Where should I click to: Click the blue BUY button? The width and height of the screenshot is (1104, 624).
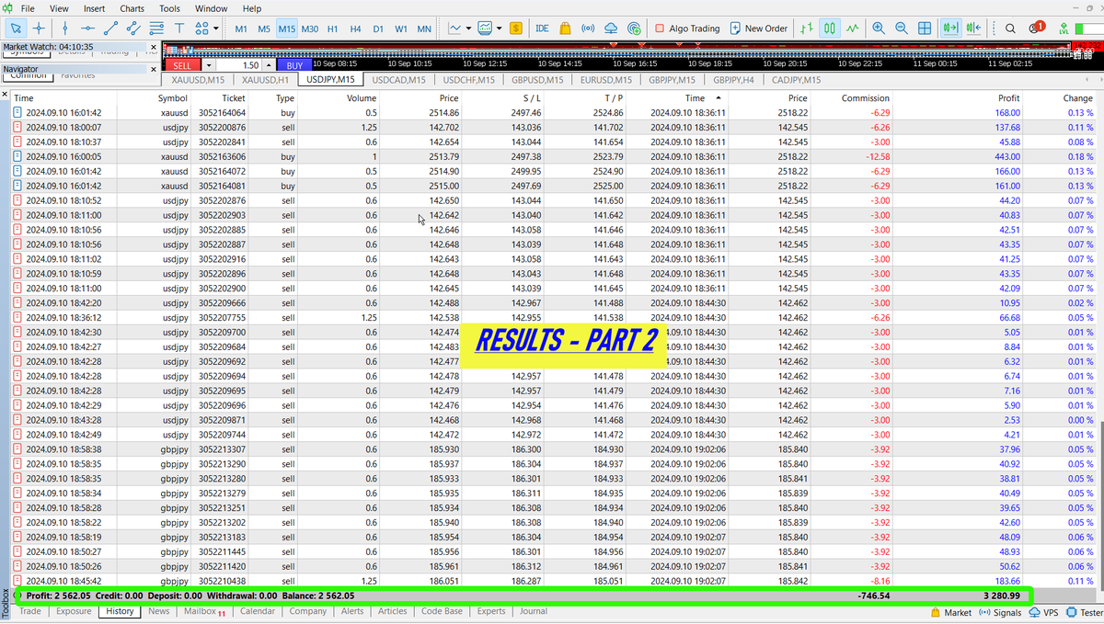click(x=293, y=65)
